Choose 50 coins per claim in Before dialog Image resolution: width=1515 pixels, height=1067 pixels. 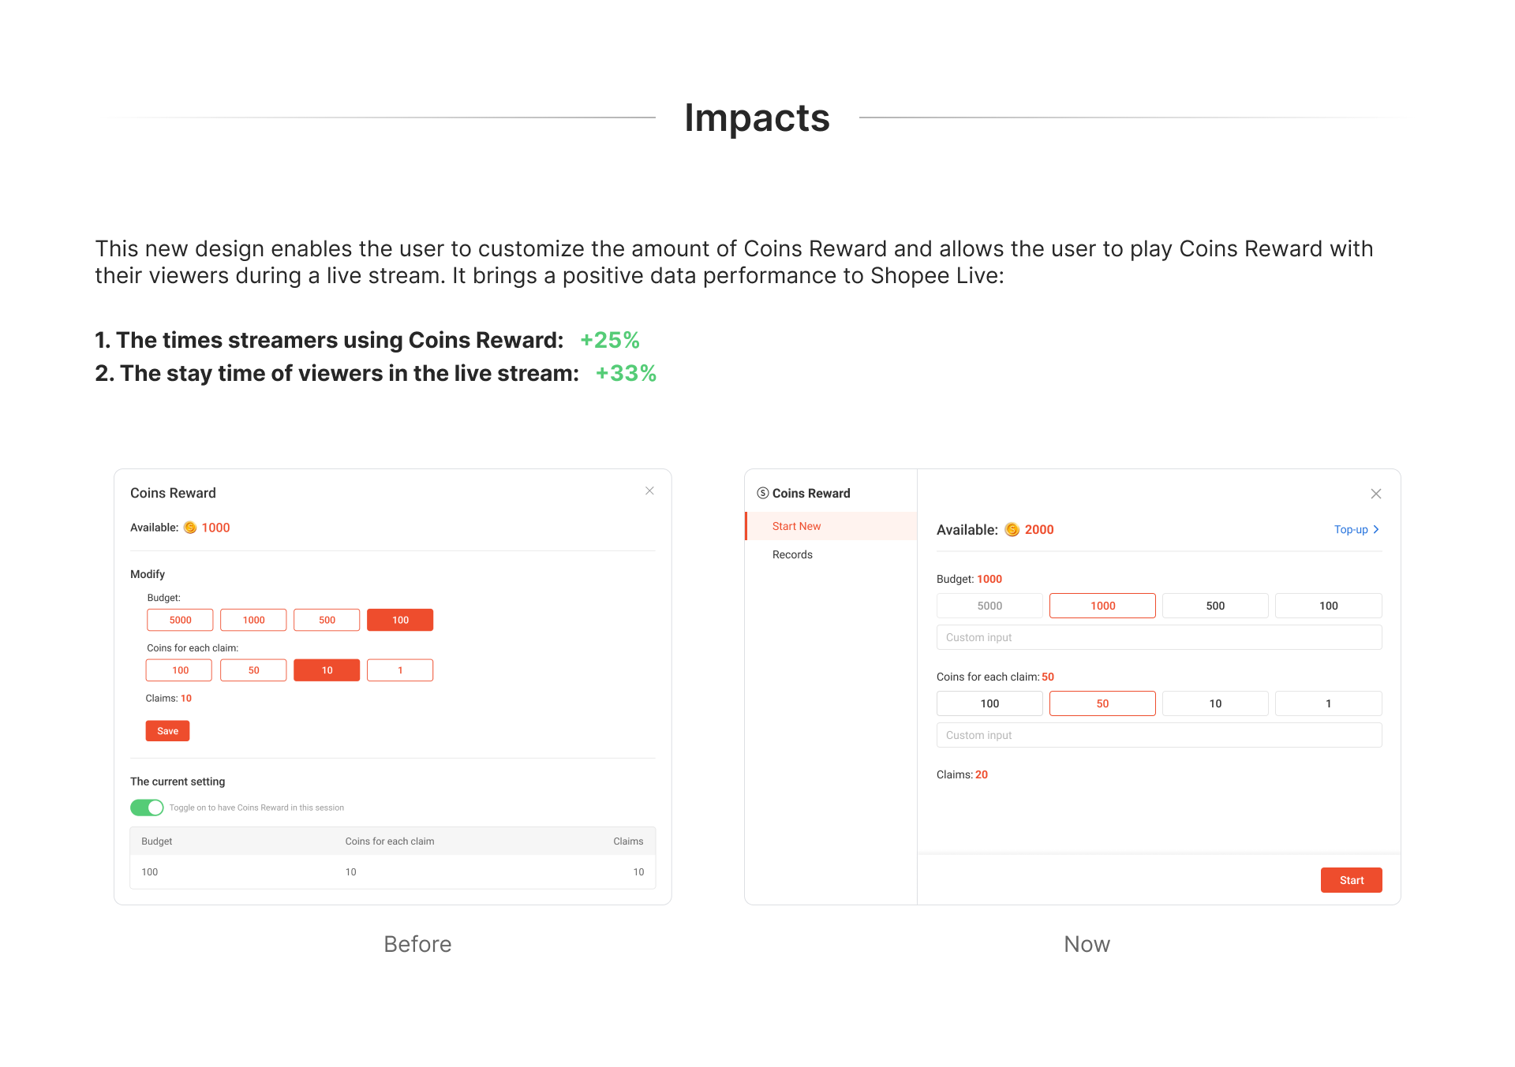click(x=253, y=670)
